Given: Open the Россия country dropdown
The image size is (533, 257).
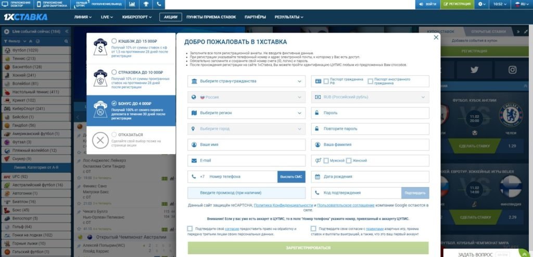Looking at the screenshot, I should coord(246,97).
